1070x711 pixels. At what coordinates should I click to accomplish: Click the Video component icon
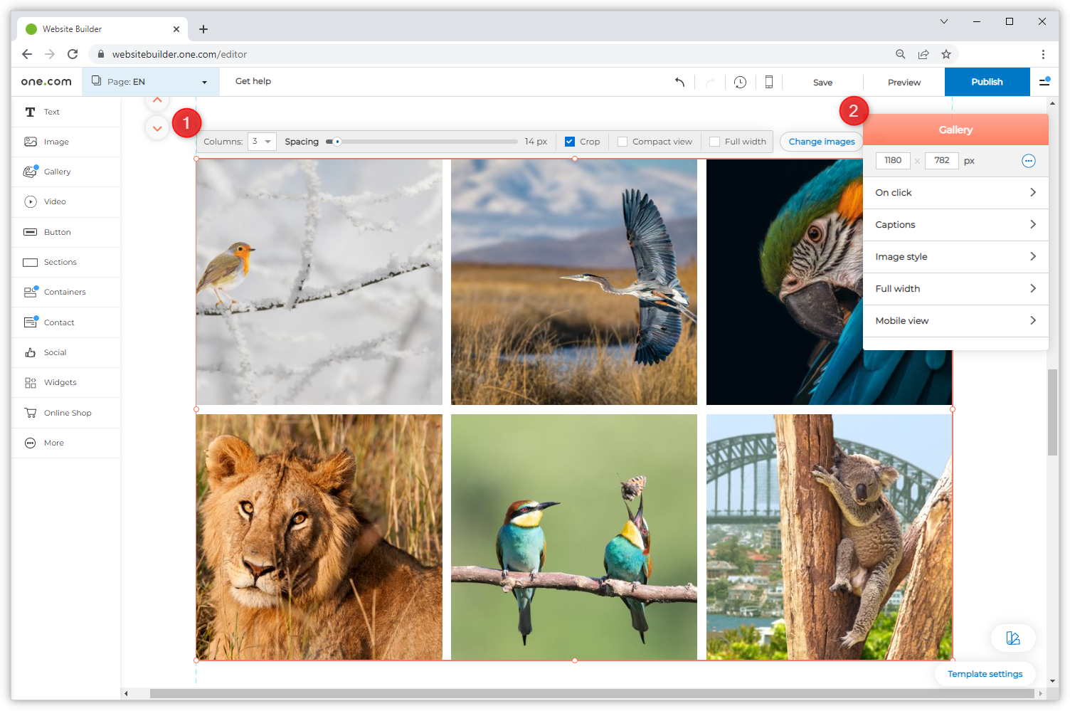30,201
